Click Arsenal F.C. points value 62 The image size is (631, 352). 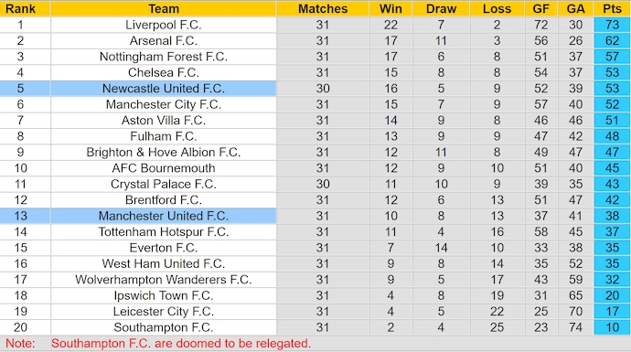click(612, 40)
